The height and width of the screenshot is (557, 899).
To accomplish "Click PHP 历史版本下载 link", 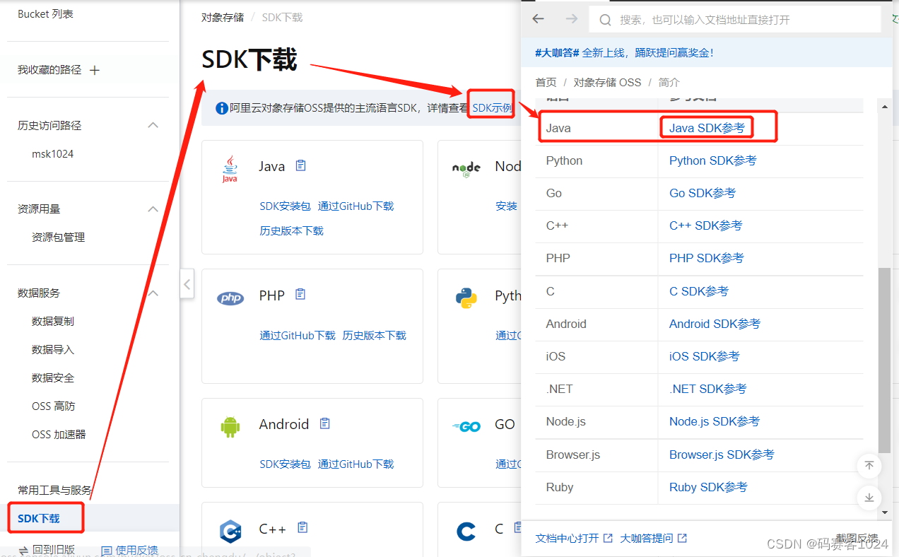I will pyautogui.click(x=375, y=335).
